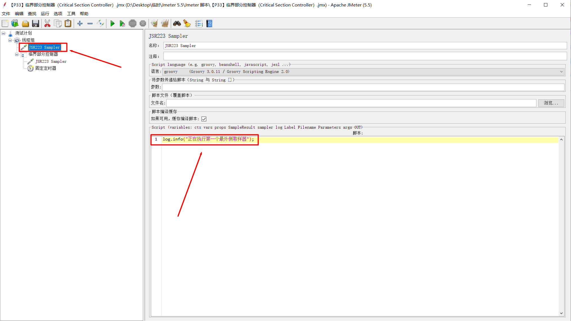Open the 工具 menu

[71, 14]
